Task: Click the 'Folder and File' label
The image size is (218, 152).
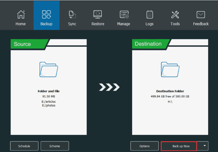Action: [x=49, y=91]
